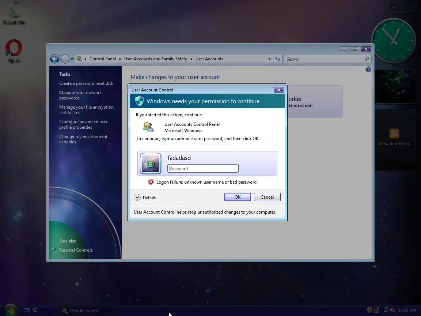
Task: Click the UAC shield icon
Action: 139,101
